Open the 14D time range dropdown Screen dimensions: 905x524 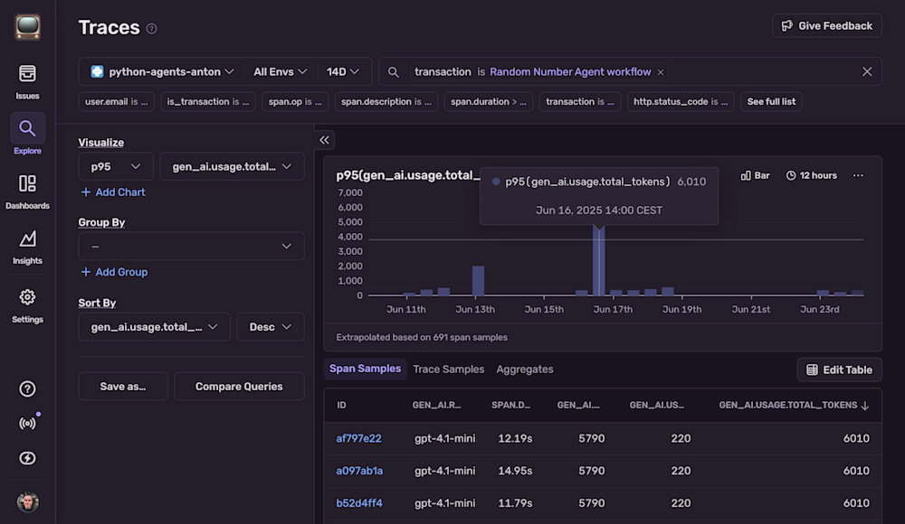coord(343,71)
